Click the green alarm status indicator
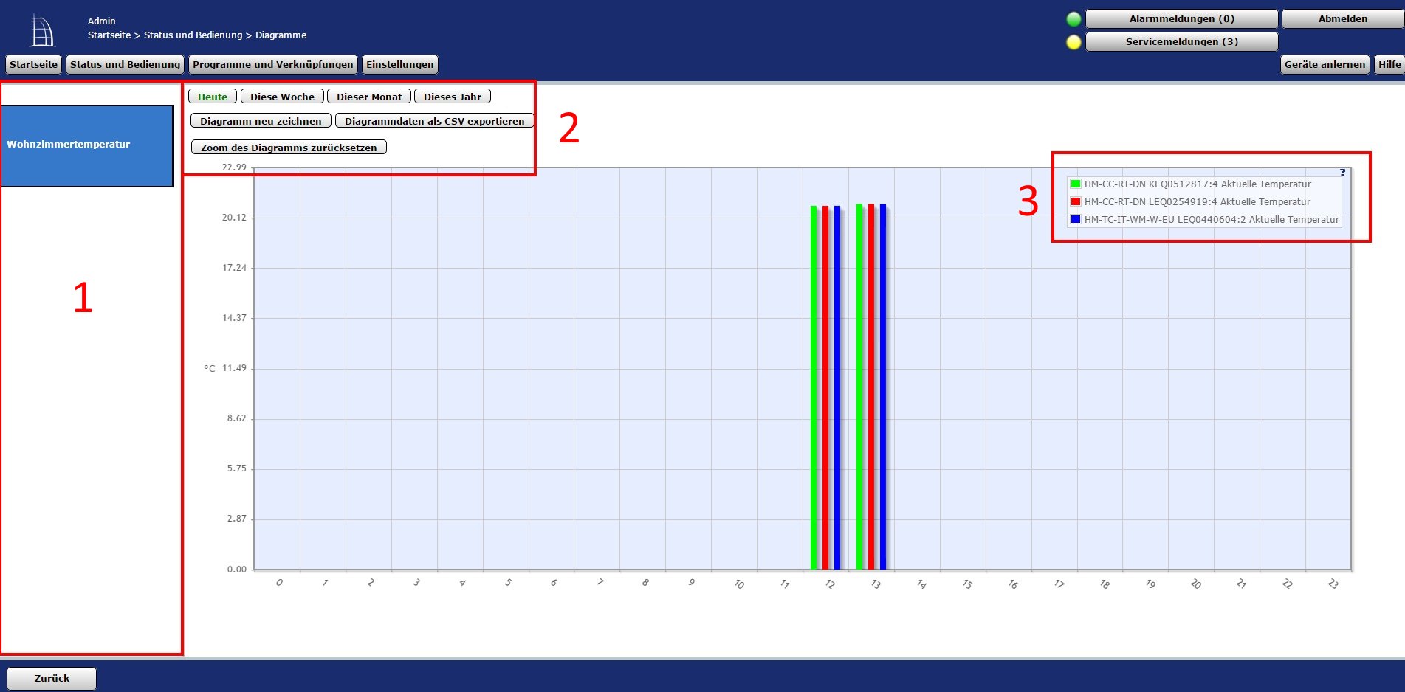 1074,19
